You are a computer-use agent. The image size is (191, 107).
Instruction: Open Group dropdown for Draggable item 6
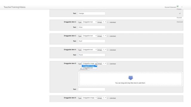click(104, 98)
